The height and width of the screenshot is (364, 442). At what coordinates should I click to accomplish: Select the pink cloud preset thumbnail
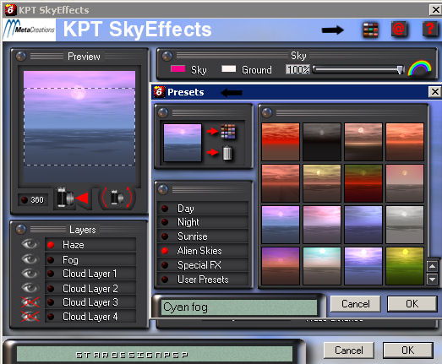[x=322, y=225]
